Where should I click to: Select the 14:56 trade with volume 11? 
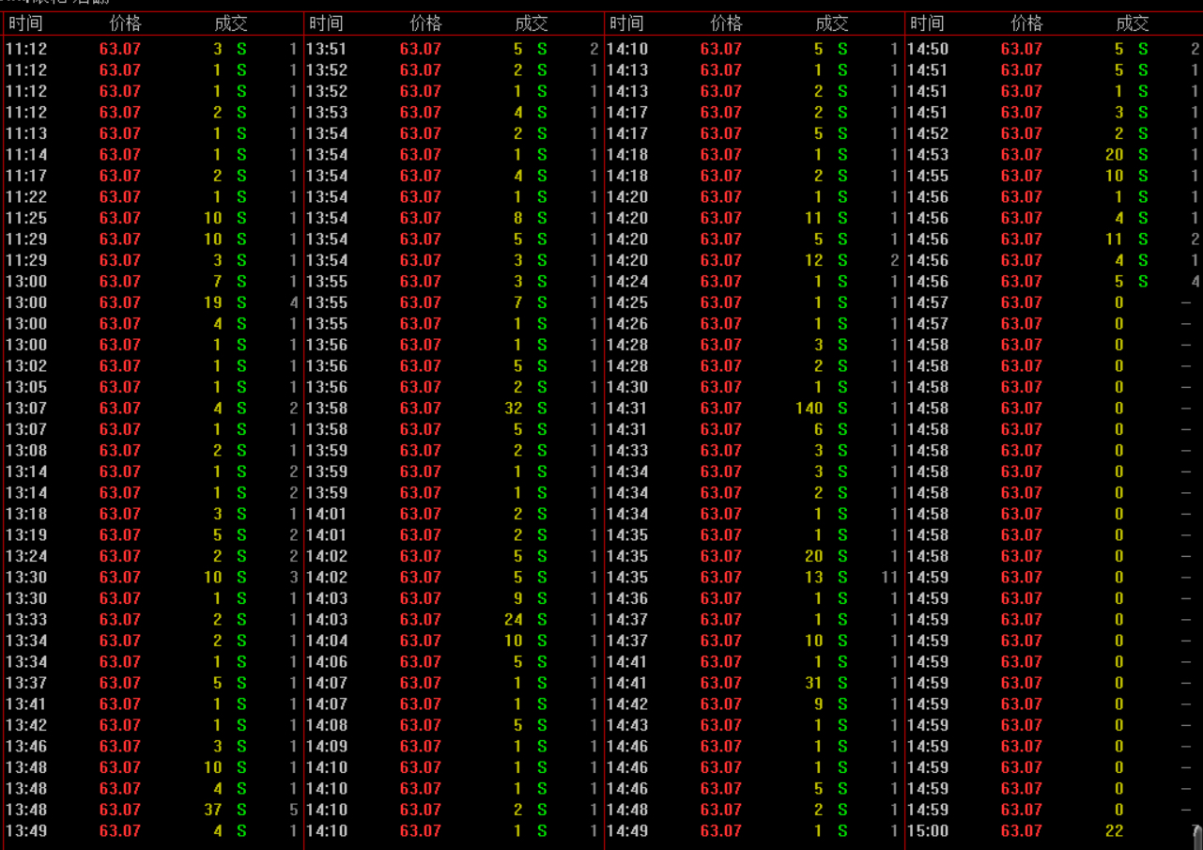pos(1054,240)
